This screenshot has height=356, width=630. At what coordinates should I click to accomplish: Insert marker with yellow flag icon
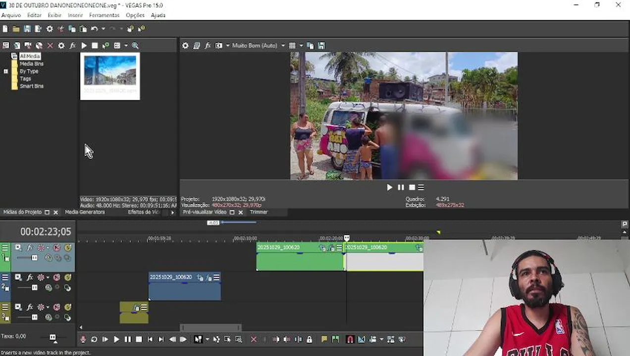(x=324, y=339)
